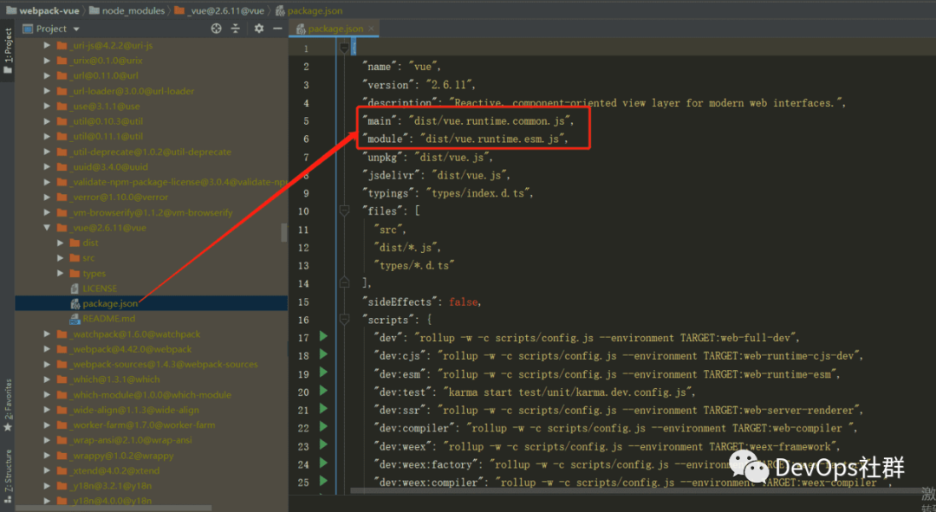Screen dimensions: 936x512
Task: Click node_modules breadcrumb in navigation bar
Action: [x=127, y=10]
